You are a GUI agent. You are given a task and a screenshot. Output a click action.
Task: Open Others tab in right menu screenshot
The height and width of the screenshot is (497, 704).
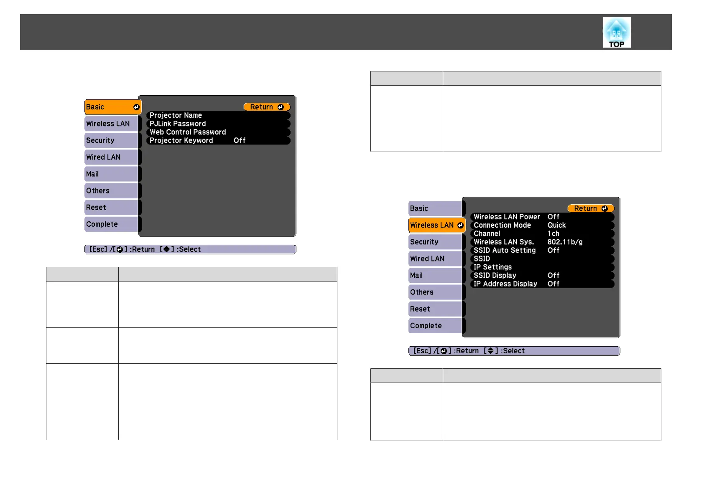click(x=437, y=292)
